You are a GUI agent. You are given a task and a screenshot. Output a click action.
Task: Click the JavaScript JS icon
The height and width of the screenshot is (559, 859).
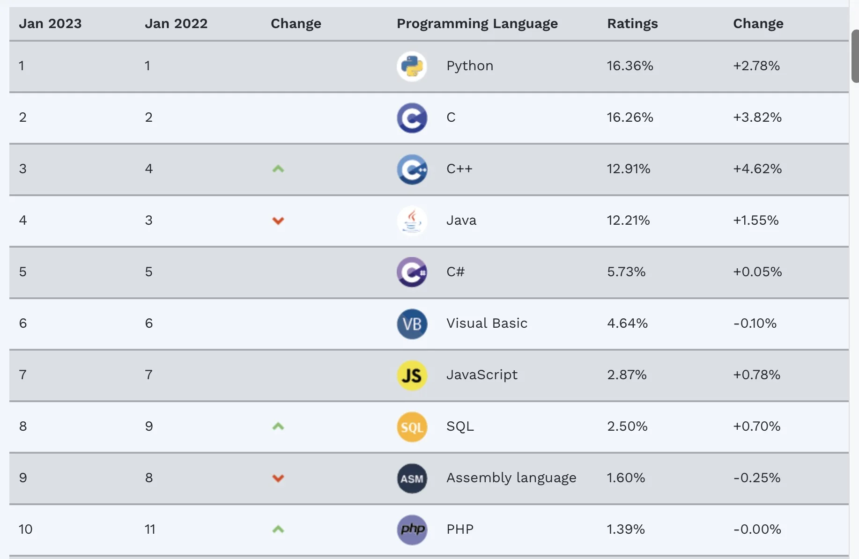click(412, 375)
